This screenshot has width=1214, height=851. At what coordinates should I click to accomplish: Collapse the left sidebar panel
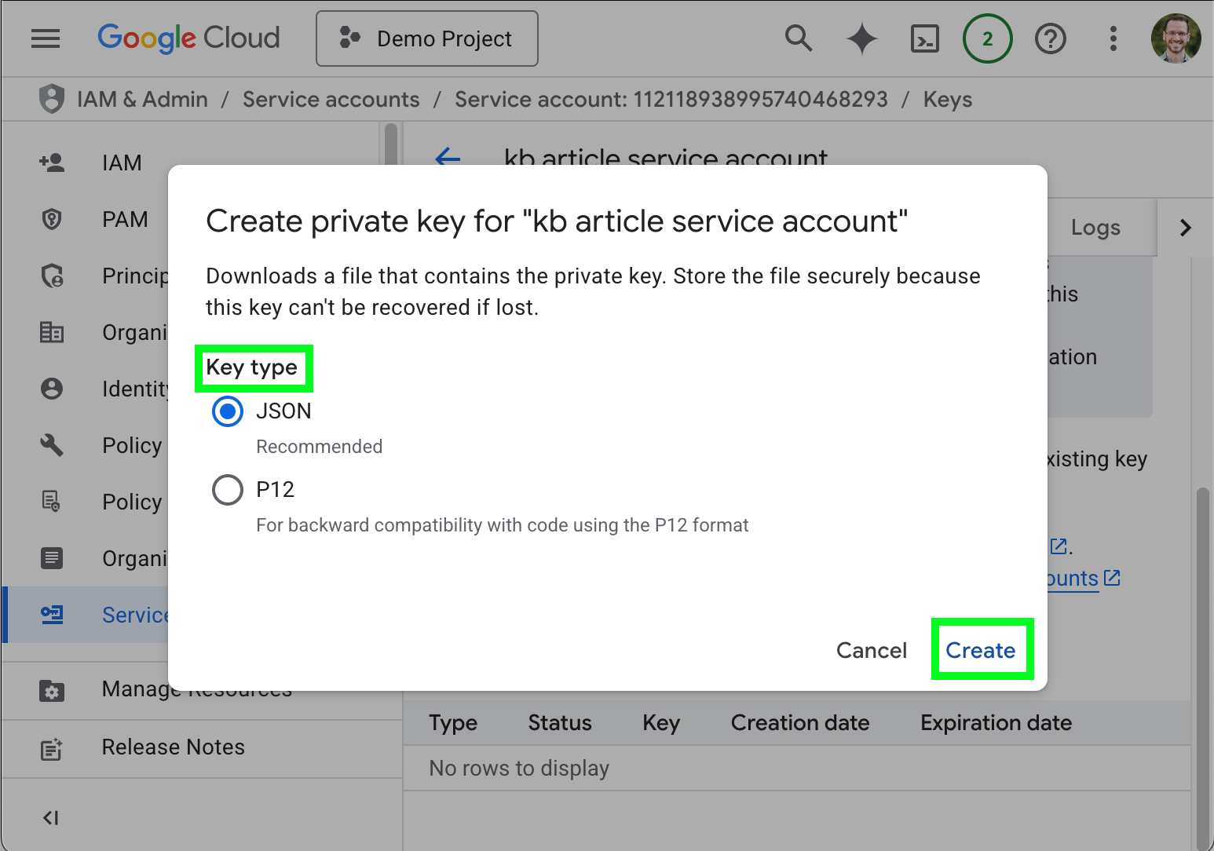(50, 818)
